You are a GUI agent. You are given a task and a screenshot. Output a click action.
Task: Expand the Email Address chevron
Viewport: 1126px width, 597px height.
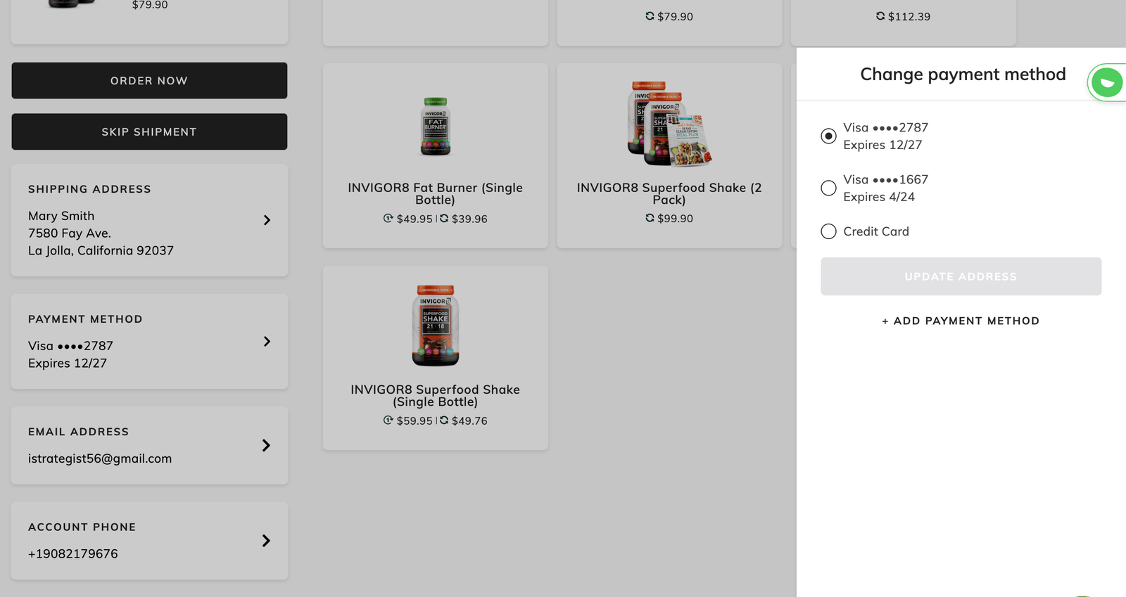point(266,445)
